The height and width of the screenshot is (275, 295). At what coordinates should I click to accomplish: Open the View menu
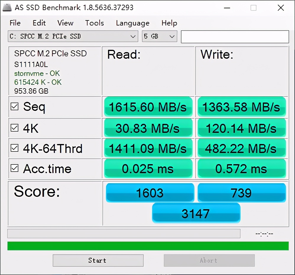tap(65, 23)
